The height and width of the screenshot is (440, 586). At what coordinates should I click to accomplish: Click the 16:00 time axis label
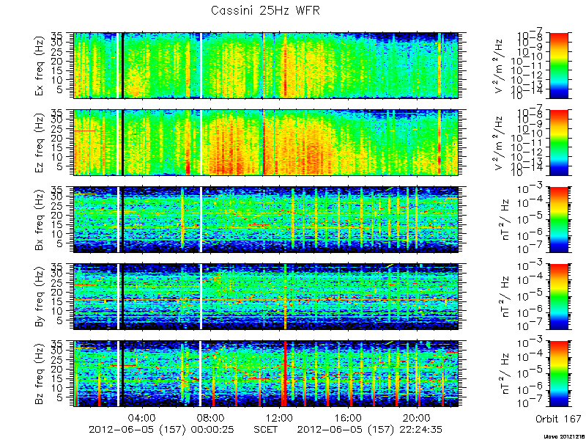[348, 417]
